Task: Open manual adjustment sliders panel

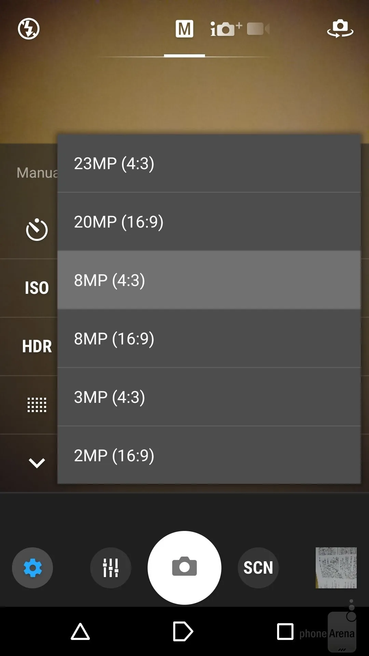Action: (x=110, y=568)
